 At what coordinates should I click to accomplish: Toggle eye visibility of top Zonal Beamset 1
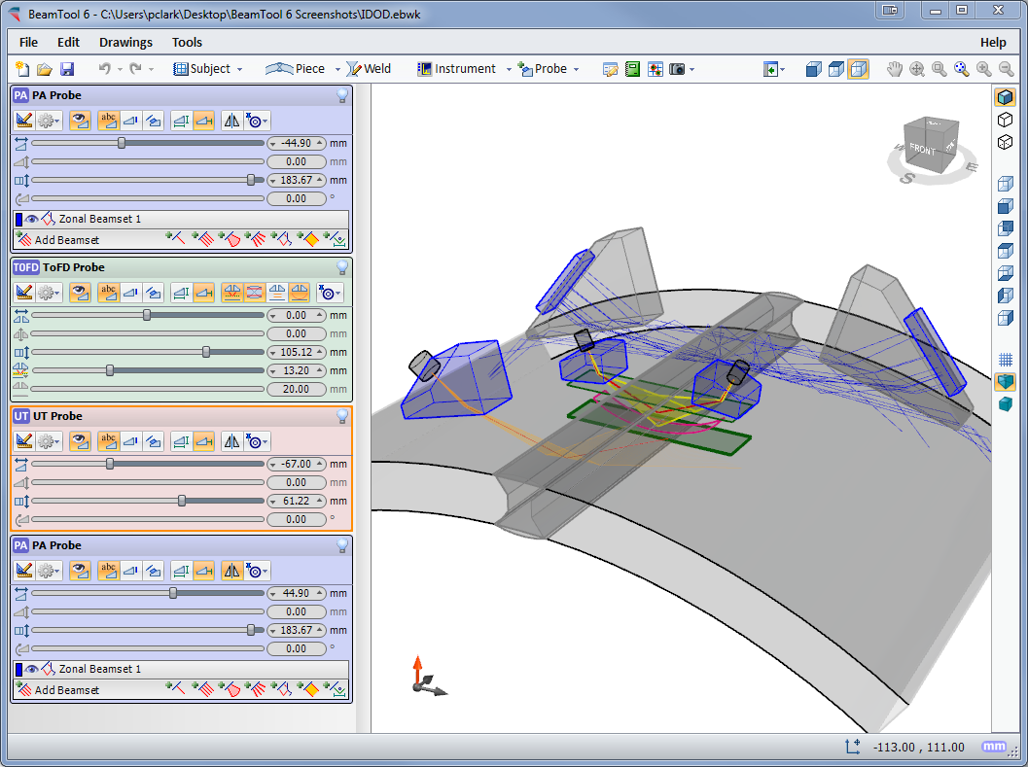coord(32,220)
